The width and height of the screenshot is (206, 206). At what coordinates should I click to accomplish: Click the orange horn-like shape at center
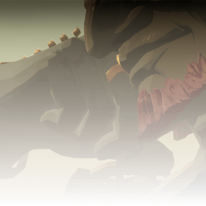tap(114, 71)
